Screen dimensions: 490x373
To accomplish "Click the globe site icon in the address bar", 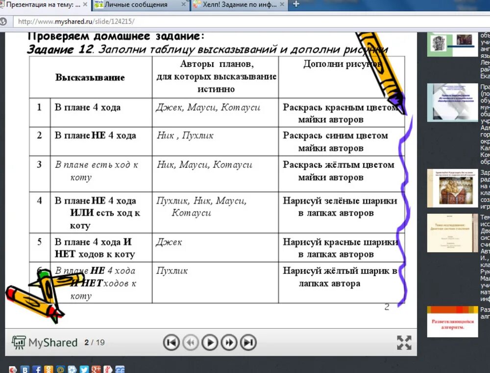I will click(3, 22).
